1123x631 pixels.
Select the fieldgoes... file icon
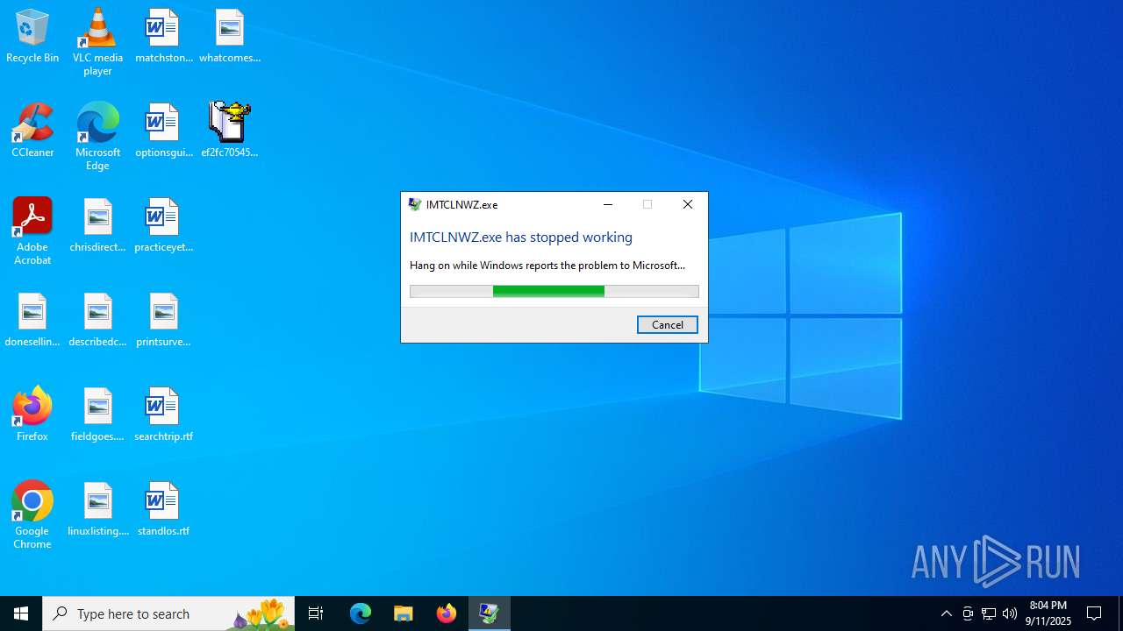point(97,415)
